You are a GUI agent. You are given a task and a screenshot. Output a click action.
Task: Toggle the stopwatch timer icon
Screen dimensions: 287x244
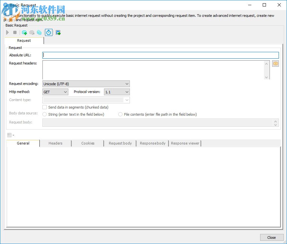coord(49,32)
